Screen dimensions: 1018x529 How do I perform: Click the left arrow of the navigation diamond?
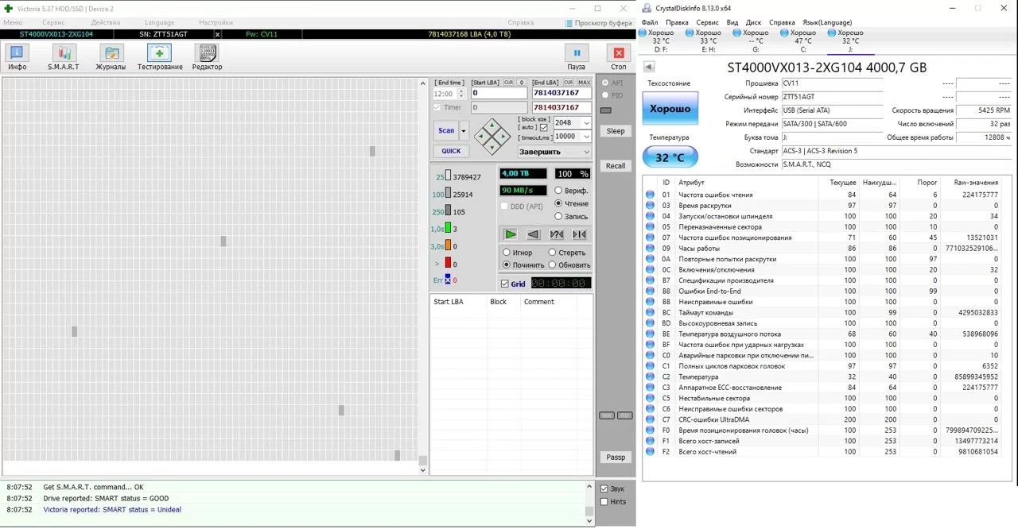click(x=483, y=136)
